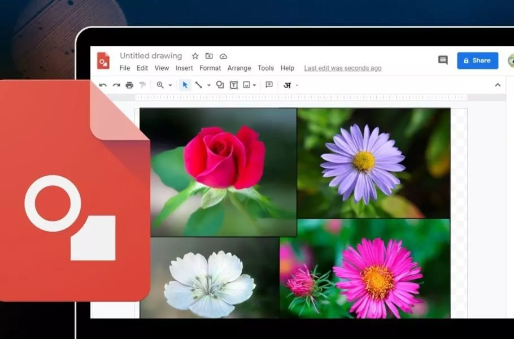Image resolution: width=514 pixels, height=339 pixels.
Task: Undo the last action
Action: tap(103, 85)
